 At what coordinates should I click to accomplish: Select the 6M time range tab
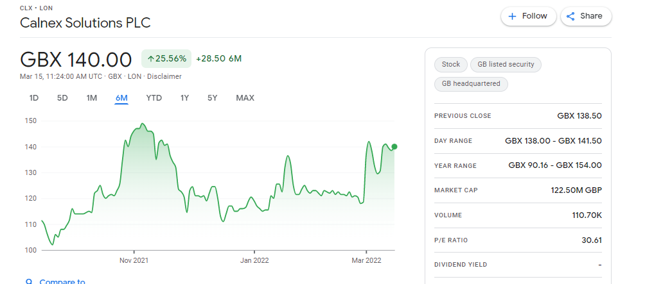point(121,98)
